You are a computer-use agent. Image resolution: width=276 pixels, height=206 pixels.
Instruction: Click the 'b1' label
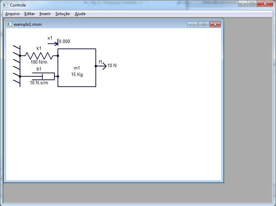pyautogui.click(x=39, y=69)
